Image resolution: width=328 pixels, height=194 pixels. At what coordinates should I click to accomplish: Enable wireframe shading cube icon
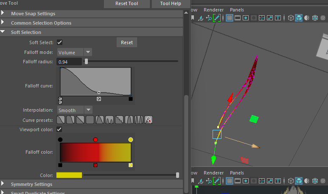click(291, 18)
